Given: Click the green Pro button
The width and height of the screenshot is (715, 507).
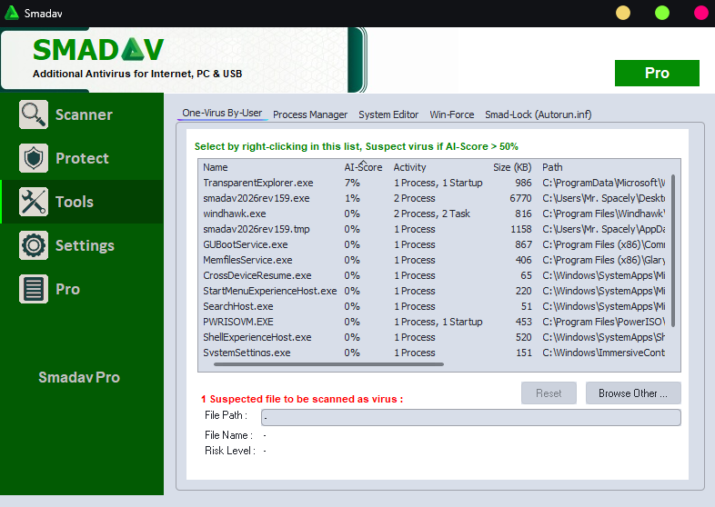Looking at the screenshot, I should tap(657, 73).
